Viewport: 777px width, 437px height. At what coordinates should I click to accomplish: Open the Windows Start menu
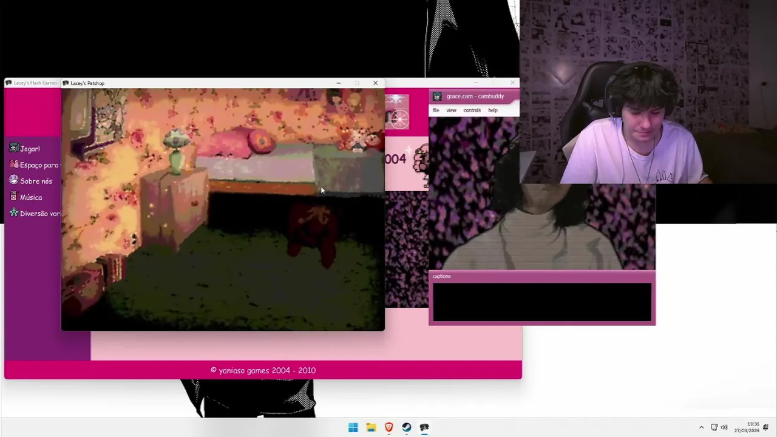pyautogui.click(x=353, y=427)
